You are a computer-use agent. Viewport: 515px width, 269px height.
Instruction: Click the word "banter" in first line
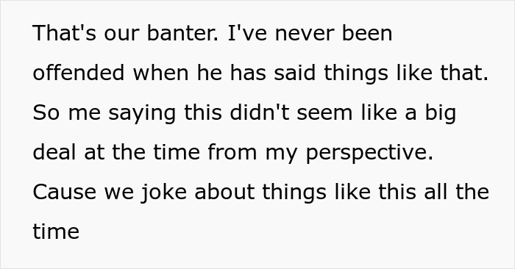pos(182,33)
